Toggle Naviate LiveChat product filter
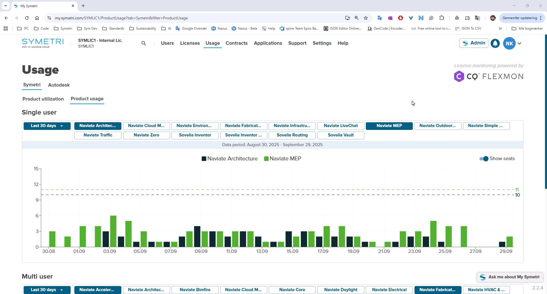 coord(341,126)
